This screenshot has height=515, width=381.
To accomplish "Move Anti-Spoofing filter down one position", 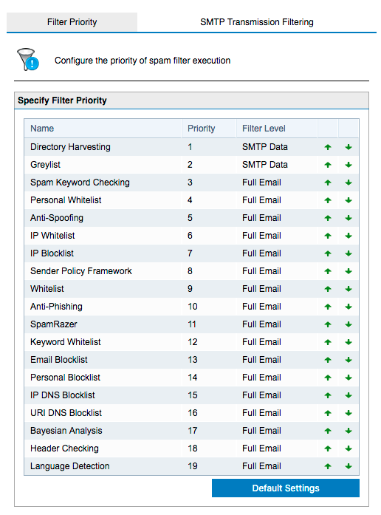I will click(x=349, y=218).
